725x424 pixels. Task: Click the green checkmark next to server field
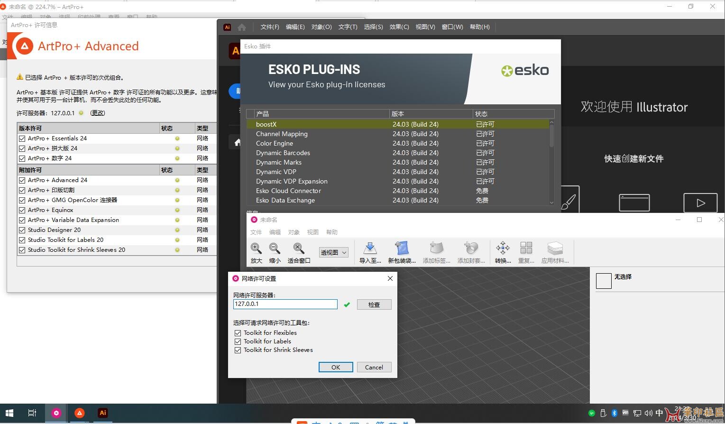(x=347, y=304)
